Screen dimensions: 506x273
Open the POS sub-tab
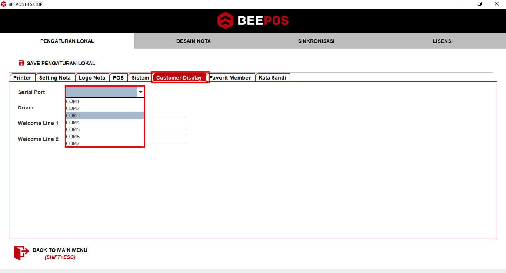click(118, 78)
